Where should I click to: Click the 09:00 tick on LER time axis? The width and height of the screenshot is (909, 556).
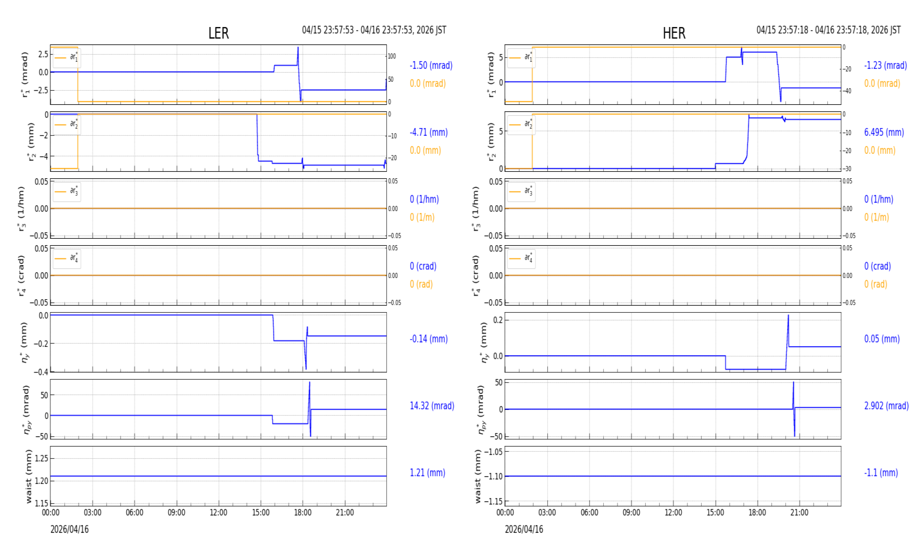tap(176, 513)
